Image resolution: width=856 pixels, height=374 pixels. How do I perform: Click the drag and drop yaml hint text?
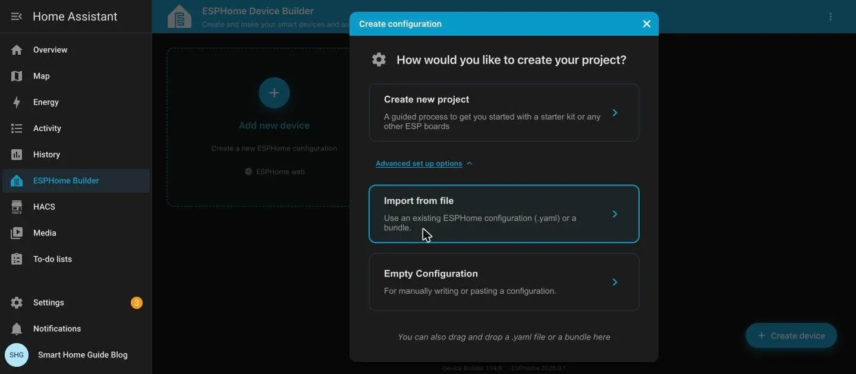point(504,337)
